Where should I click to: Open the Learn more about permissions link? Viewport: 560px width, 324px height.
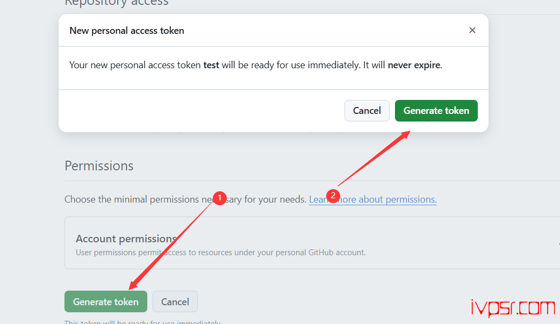(372, 199)
